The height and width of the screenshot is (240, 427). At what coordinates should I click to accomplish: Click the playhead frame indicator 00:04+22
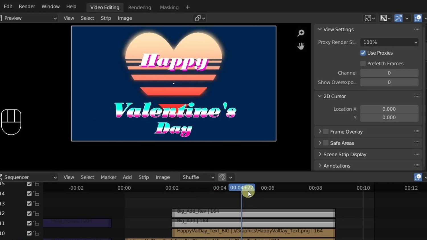(242, 188)
